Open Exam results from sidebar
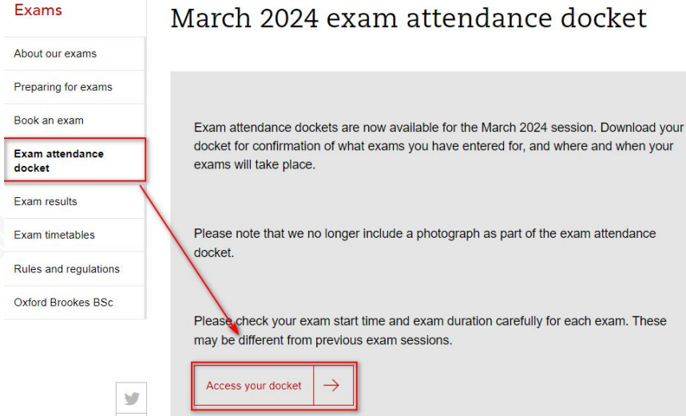The height and width of the screenshot is (416, 686). click(46, 201)
